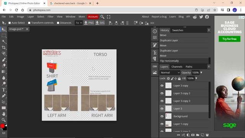Switch to the Swatches tab

[x=178, y=30]
